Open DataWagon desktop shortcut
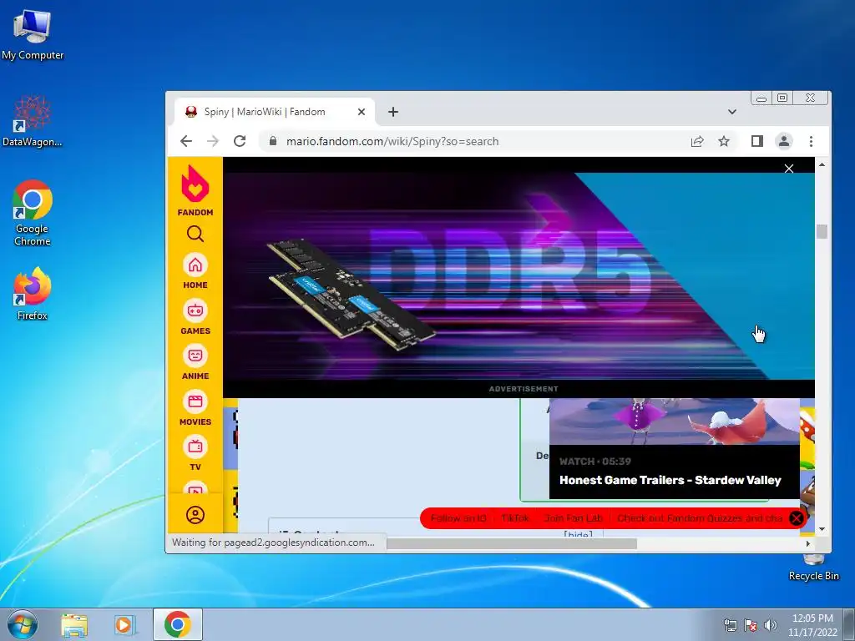855x641 pixels. [33, 121]
